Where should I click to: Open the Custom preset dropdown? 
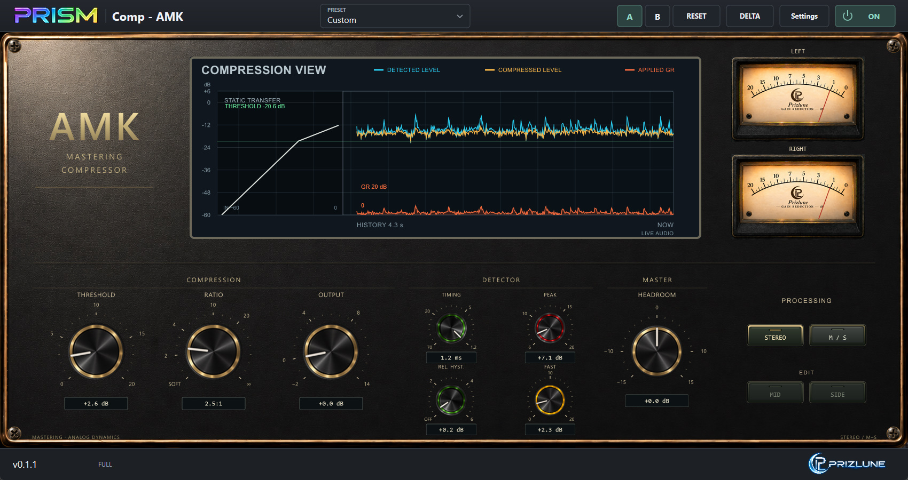(x=395, y=16)
